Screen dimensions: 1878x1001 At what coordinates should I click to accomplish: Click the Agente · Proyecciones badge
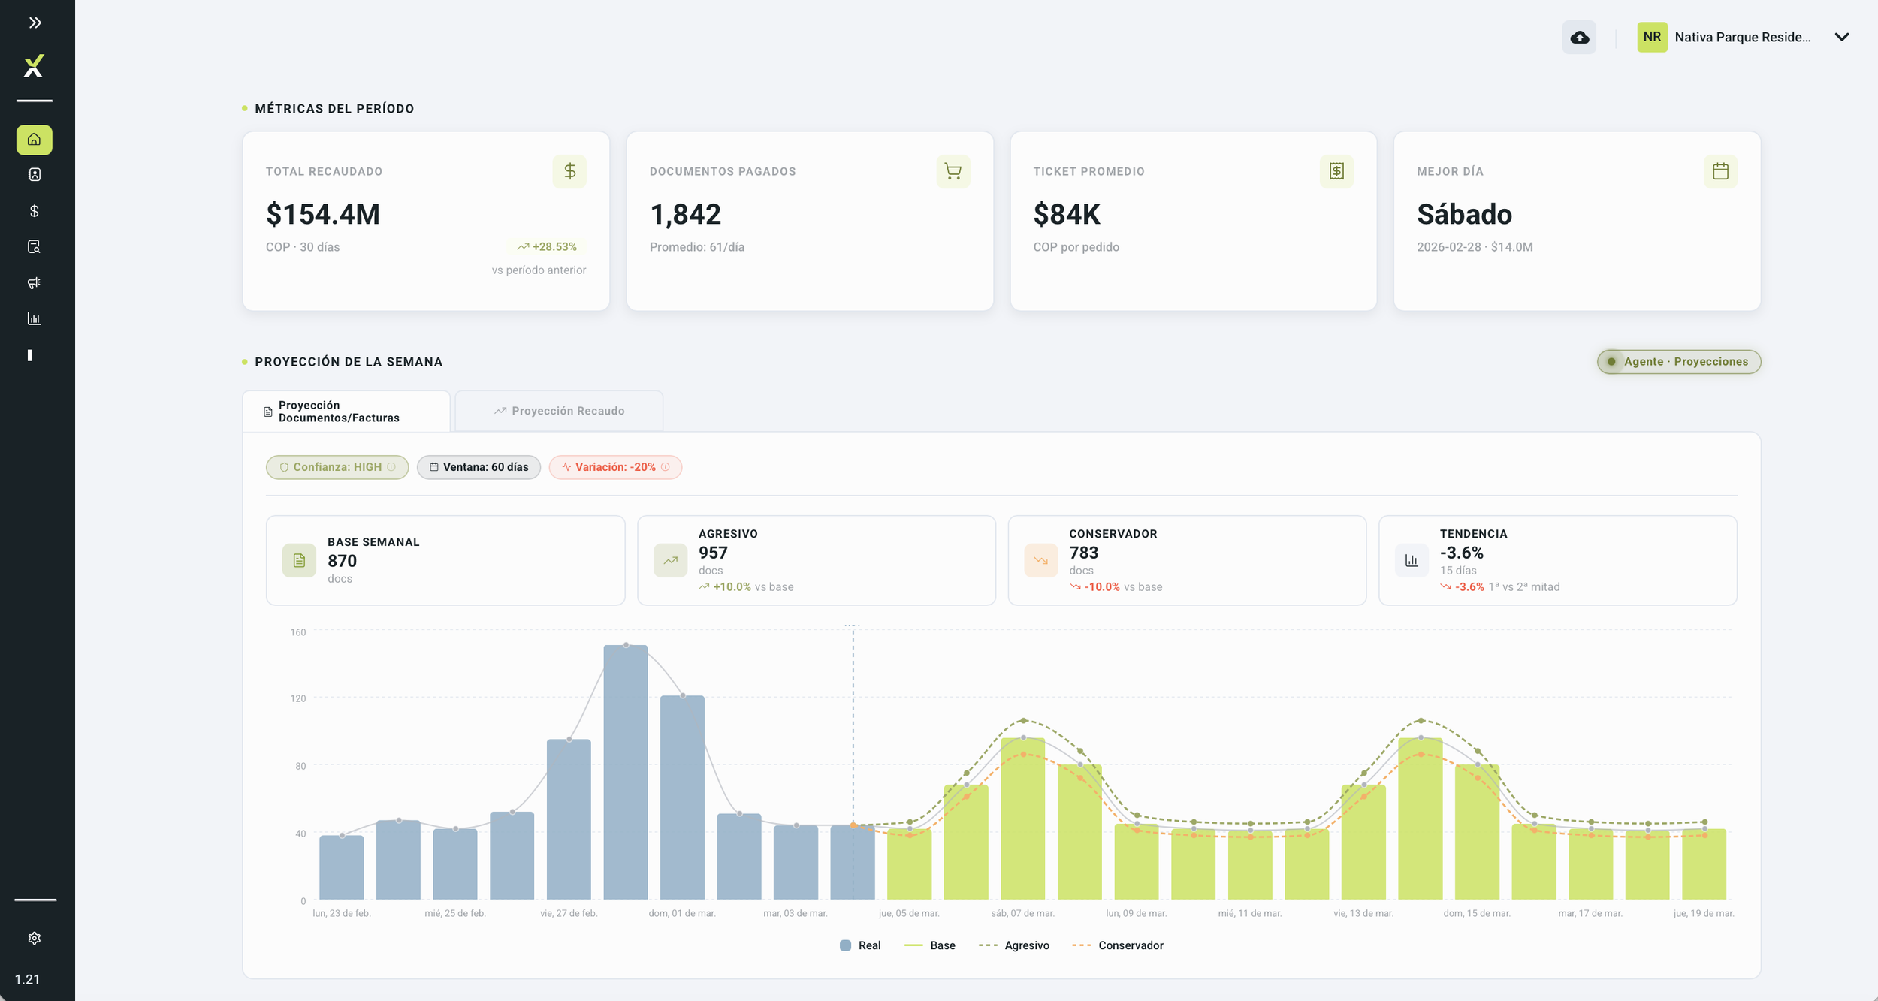pyautogui.click(x=1679, y=362)
